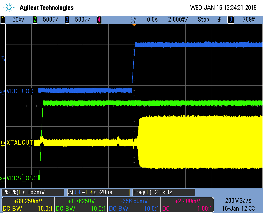Click the horizontal reference snowflake icon

[x=135, y=20]
